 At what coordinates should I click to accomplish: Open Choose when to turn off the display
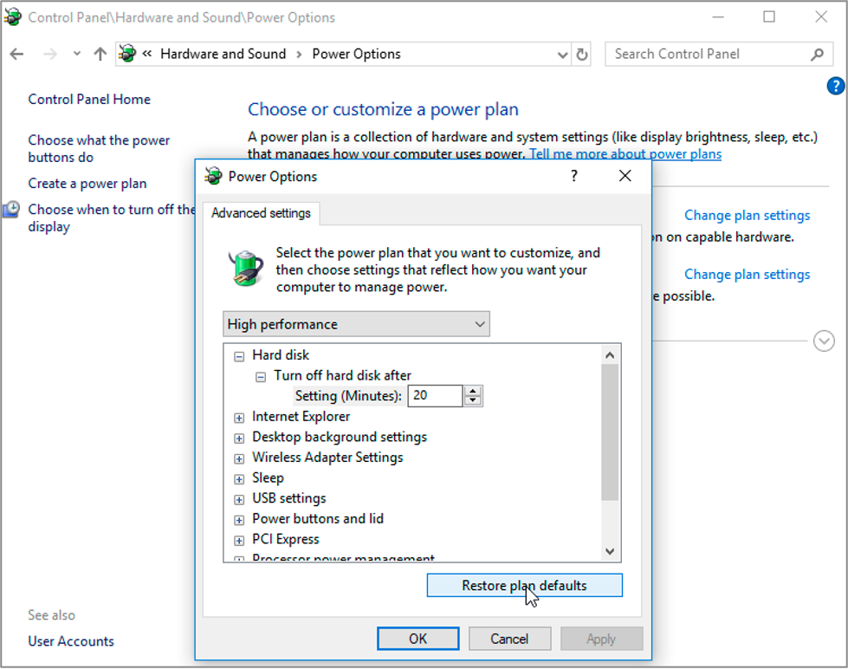pyautogui.click(x=111, y=218)
